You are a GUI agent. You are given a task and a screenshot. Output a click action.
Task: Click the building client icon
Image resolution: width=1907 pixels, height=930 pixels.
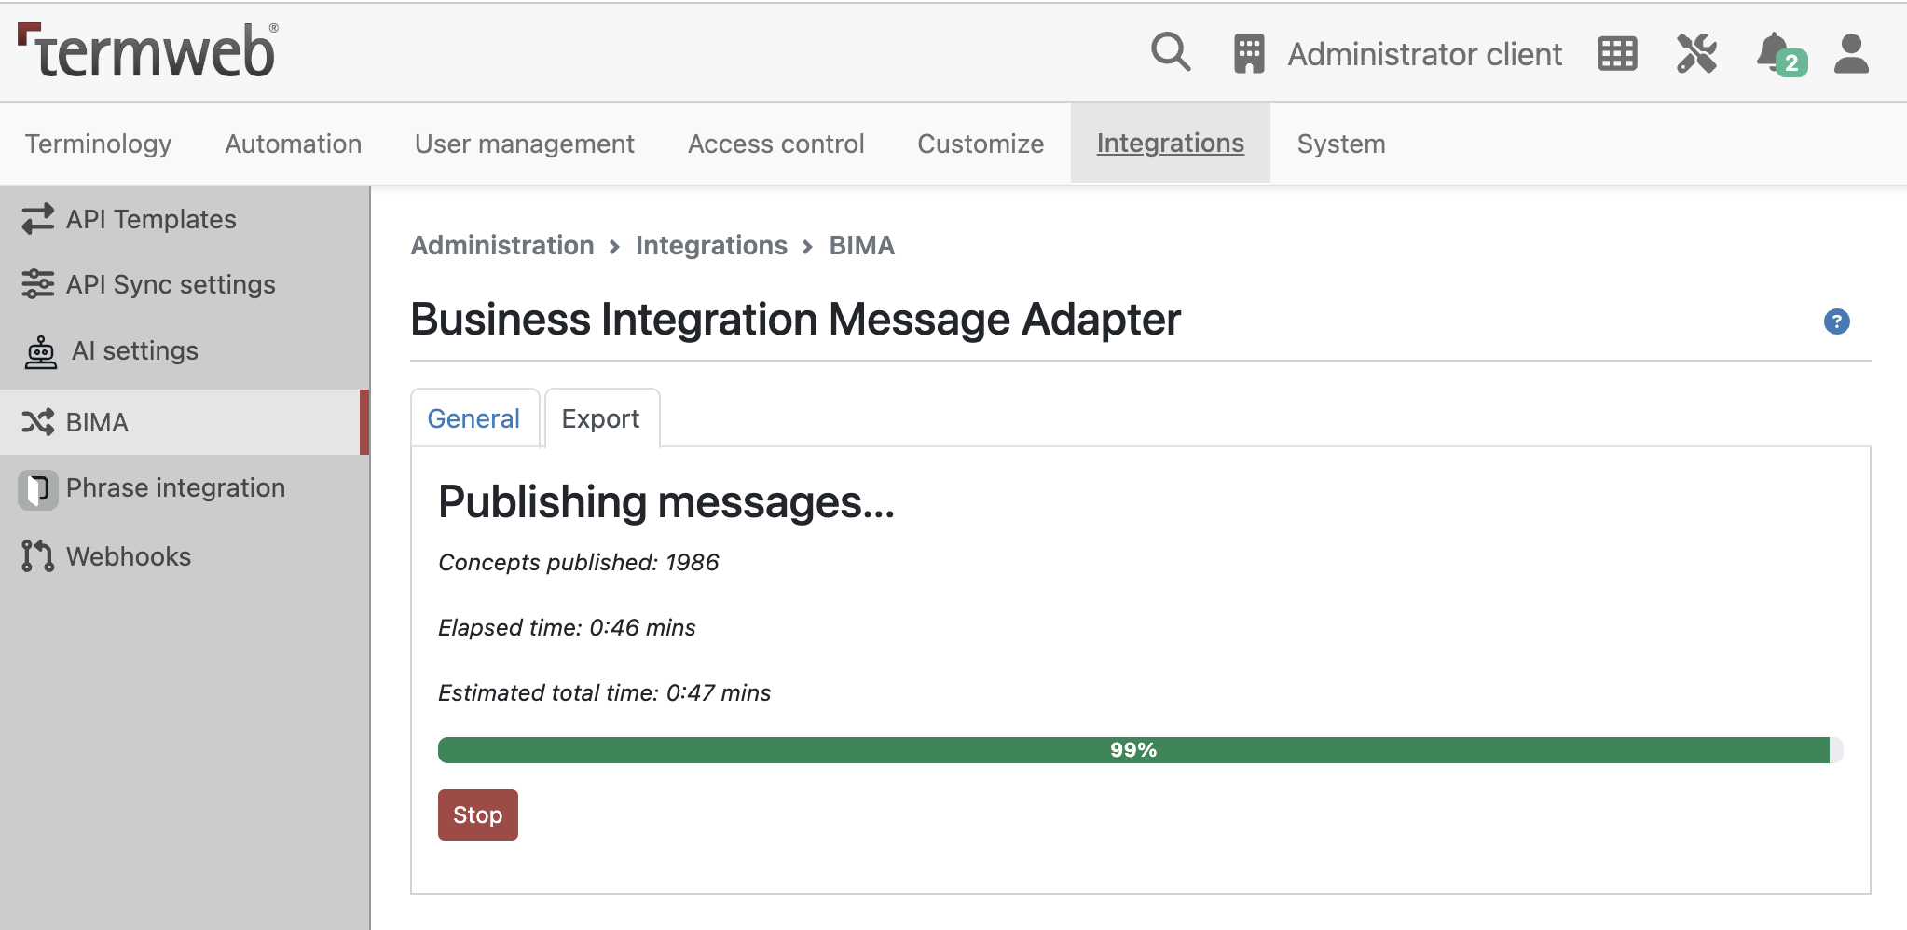coord(1249,53)
